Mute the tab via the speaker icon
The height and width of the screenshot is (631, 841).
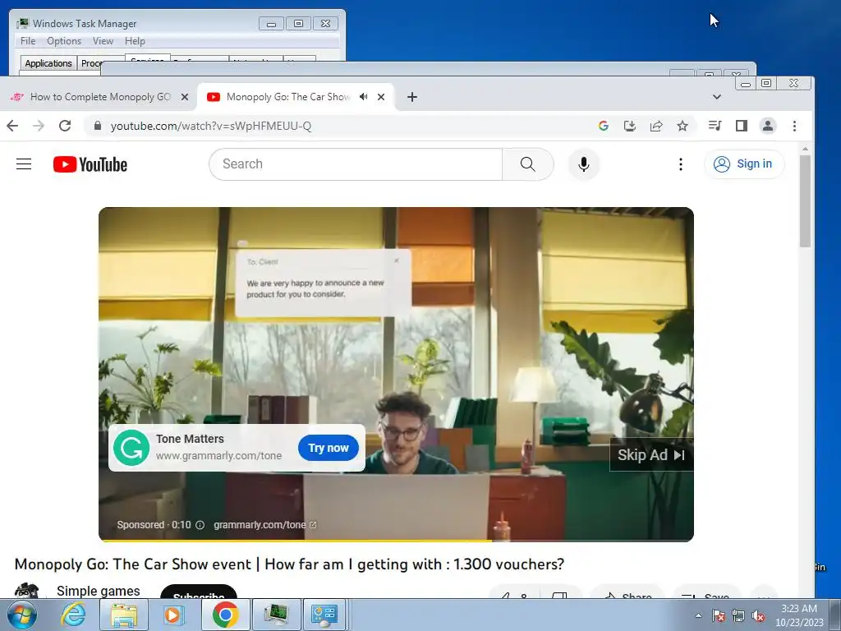tap(364, 97)
